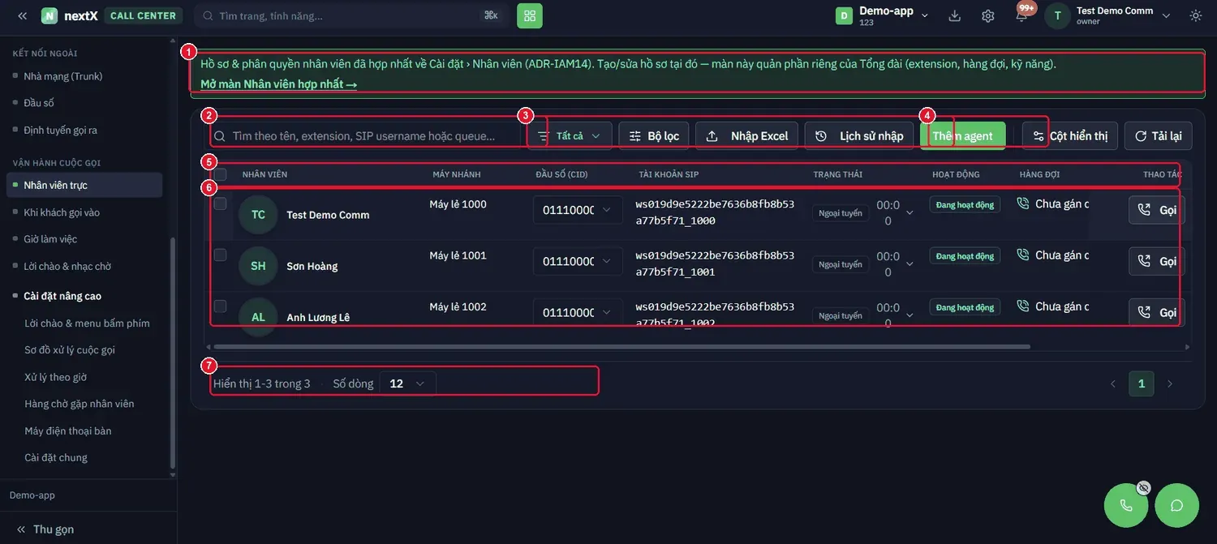Follow the Mở màn Nhân viên hợp nhất link

(278, 84)
